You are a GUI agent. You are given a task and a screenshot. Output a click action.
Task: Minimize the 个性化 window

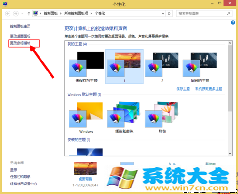point(212,4)
